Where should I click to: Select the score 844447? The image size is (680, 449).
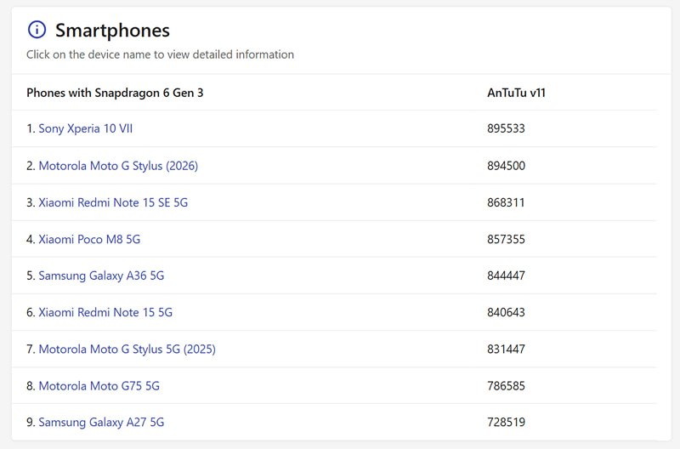point(506,276)
